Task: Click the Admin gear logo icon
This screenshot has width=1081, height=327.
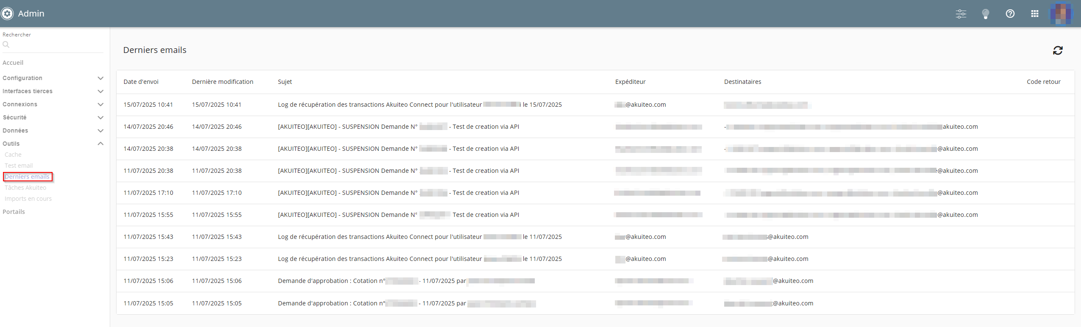Action: [x=7, y=14]
